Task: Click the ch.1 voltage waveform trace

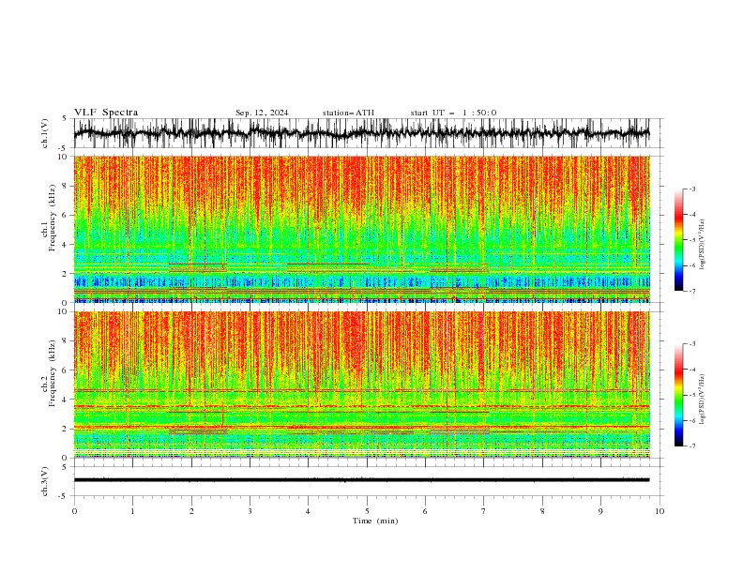Action: click(361, 133)
